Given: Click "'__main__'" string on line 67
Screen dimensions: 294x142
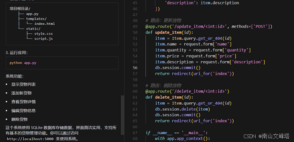Looking at the screenshot, I should 194,133.
